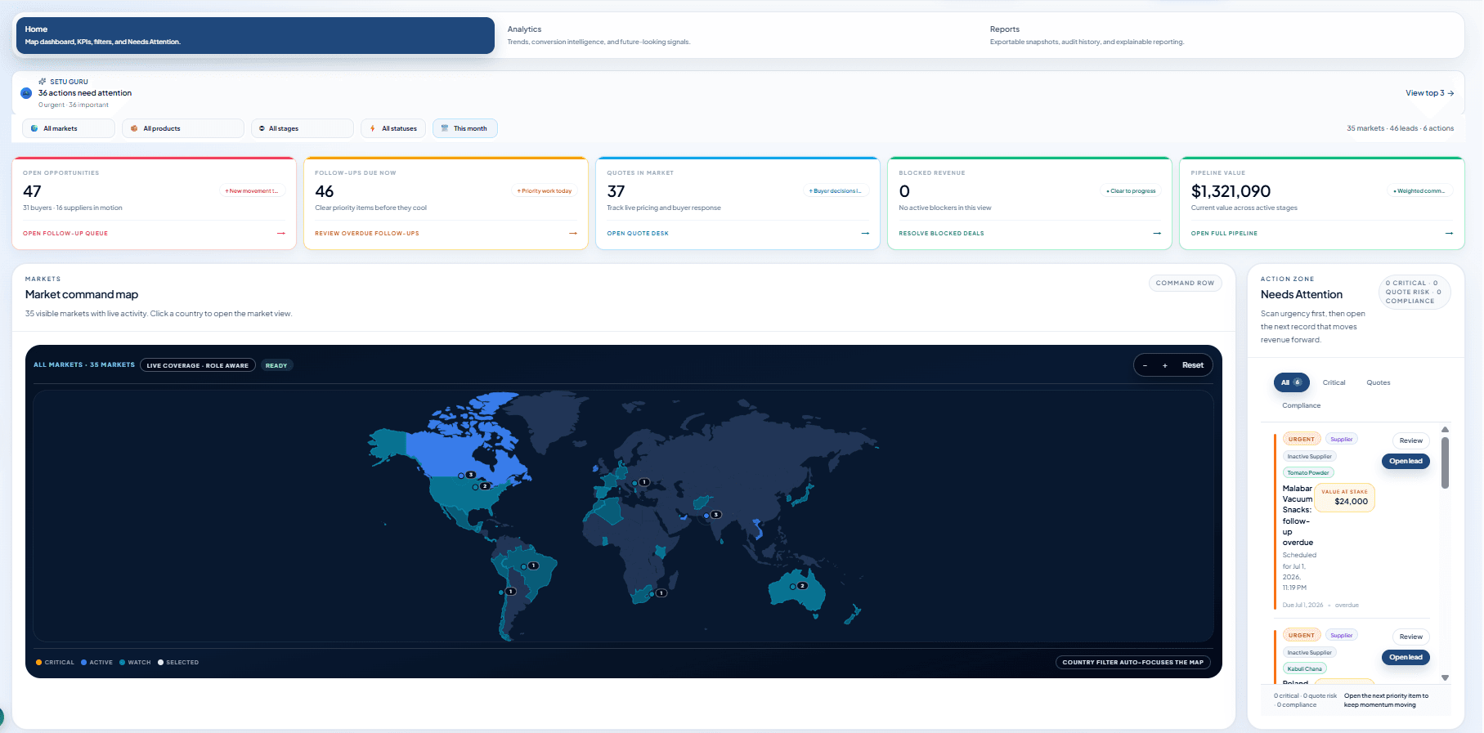Click the sparkle icon beside SETU GURU

click(x=43, y=82)
